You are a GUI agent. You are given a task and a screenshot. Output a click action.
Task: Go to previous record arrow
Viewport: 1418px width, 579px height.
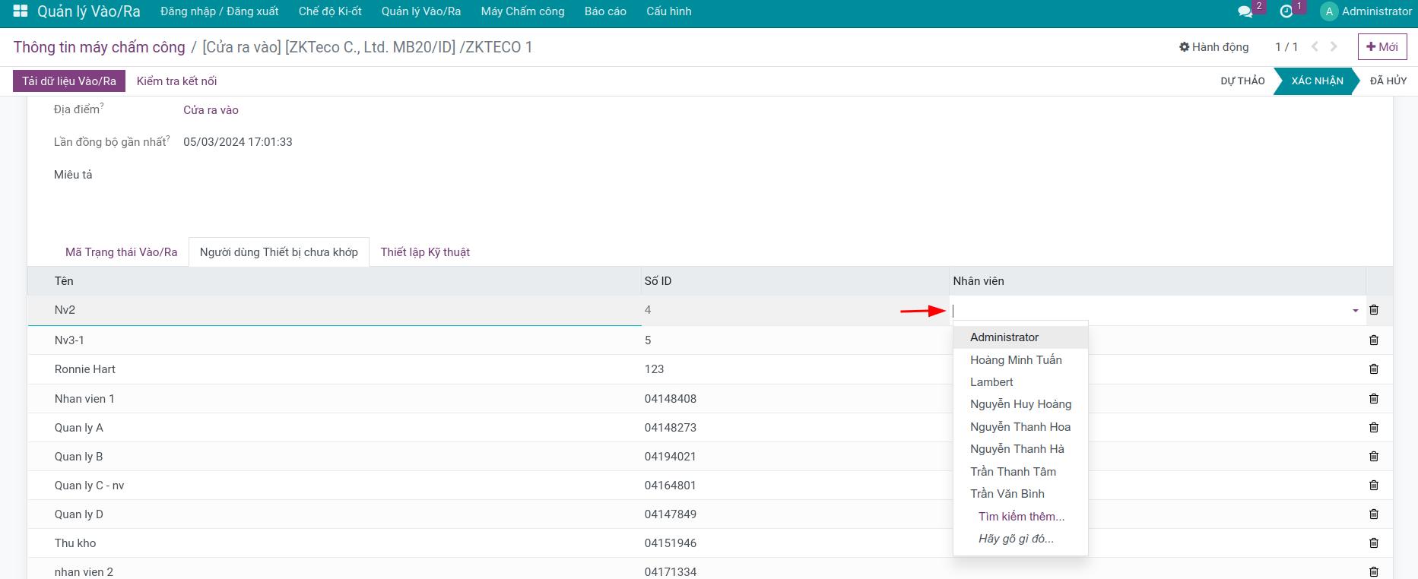pyautogui.click(x=1315, y=47)
